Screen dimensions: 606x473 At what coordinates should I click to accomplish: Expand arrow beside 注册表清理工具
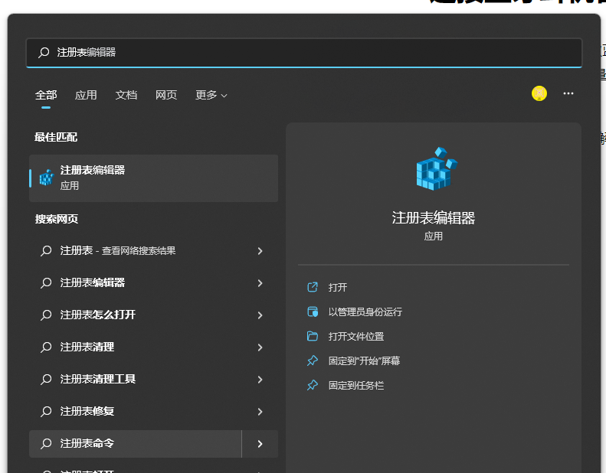click(260, 379)
